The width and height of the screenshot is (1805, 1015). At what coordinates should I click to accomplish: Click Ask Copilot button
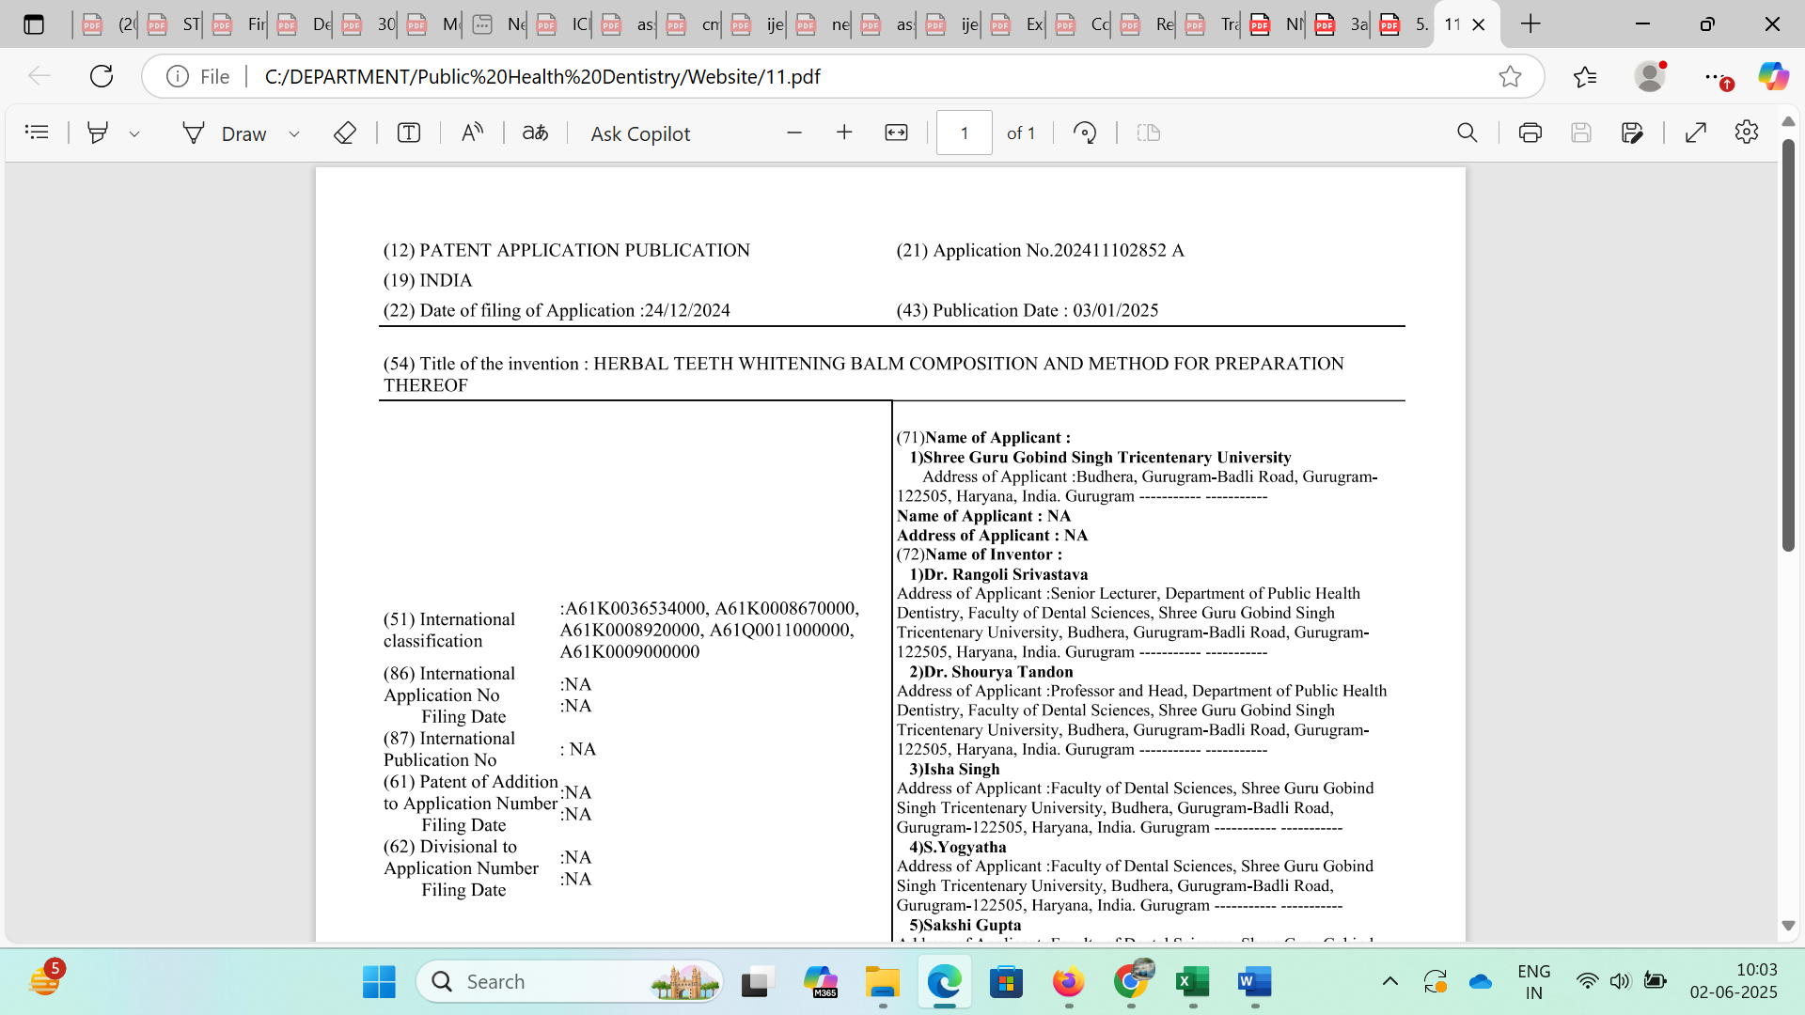point(640,133)
